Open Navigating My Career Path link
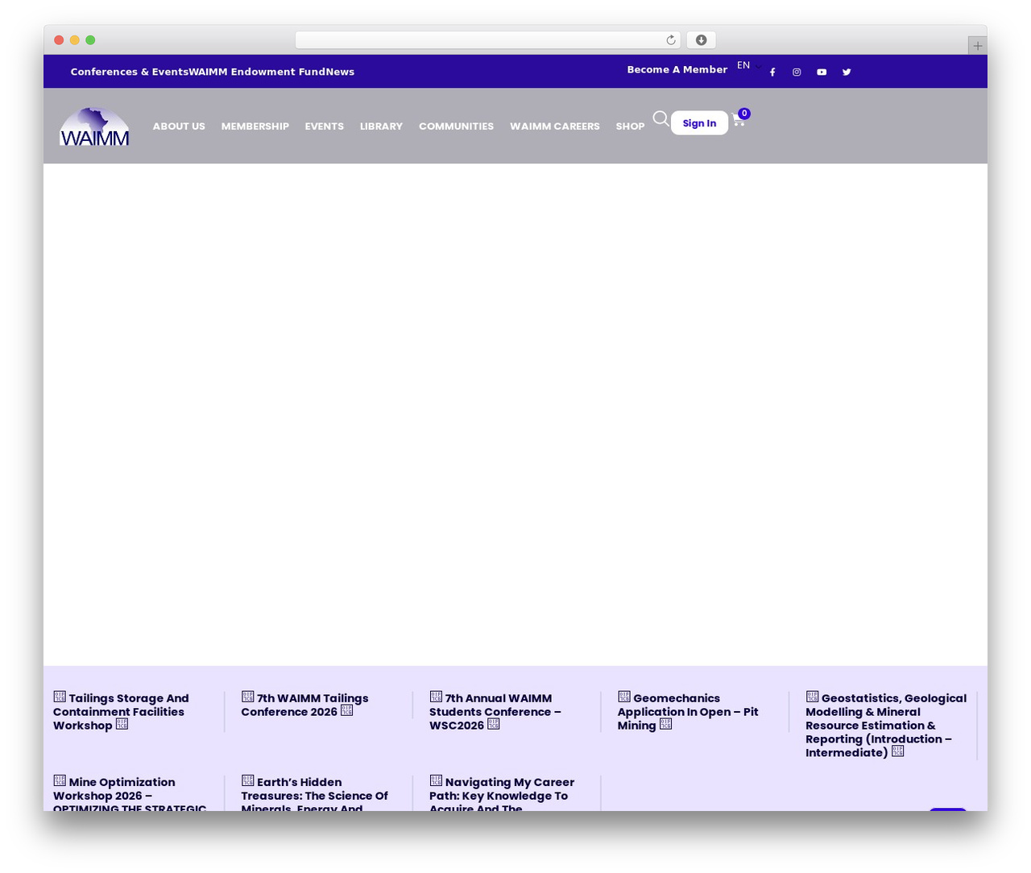1031x873 pixels. pos(502,792)
